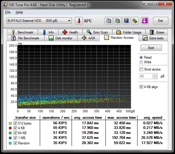175x154 pixels.
Task: Enable the Short stroke checkbox
Action: (x=141, y=69)
